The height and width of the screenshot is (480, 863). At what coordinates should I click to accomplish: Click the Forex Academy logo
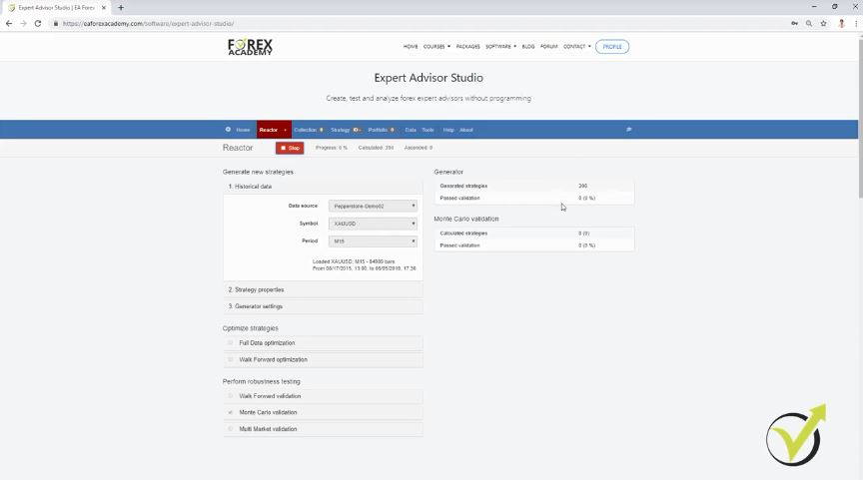(x=250, y=47)
